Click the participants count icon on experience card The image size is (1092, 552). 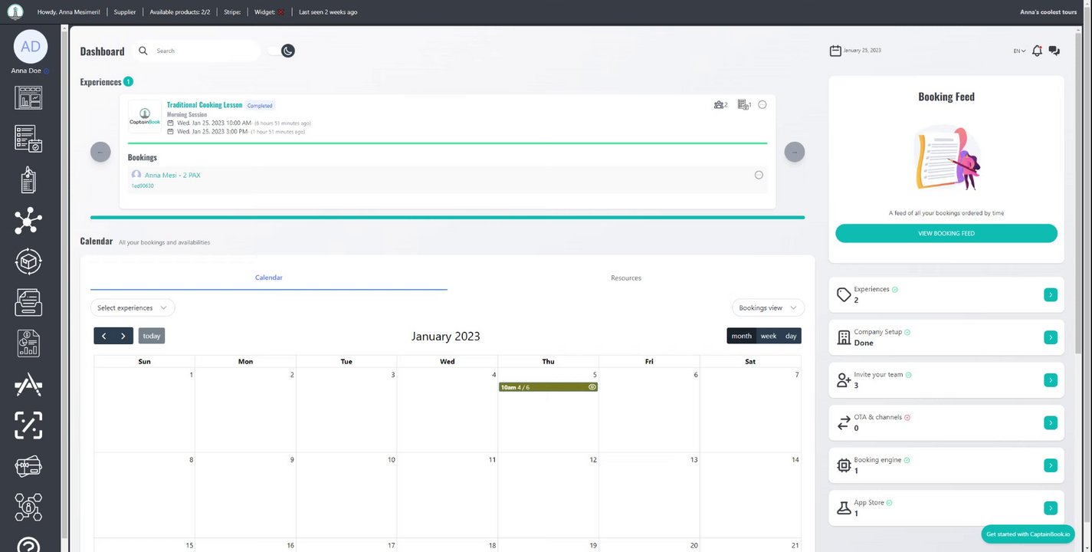pos(720,105)
